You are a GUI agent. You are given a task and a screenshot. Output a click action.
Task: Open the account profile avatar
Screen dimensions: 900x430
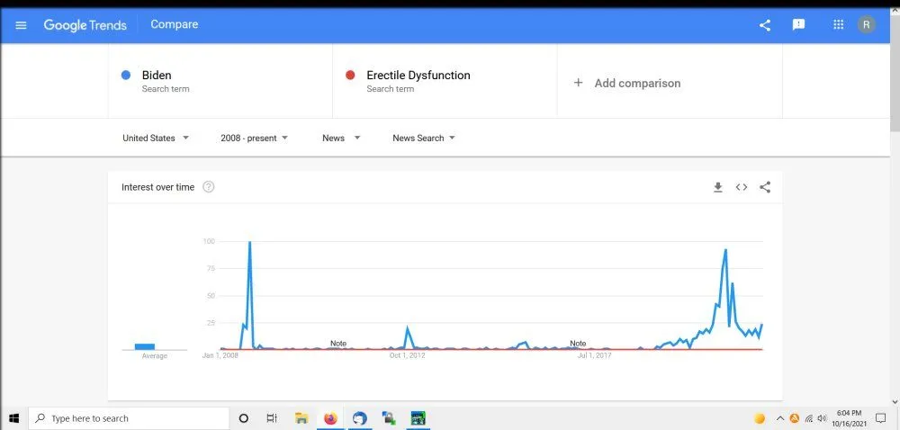coord(867,25)
